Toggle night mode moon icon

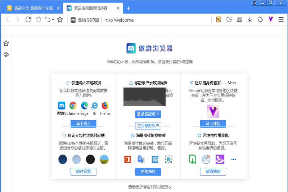point(229,20)
